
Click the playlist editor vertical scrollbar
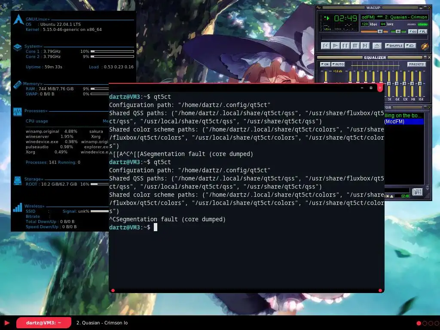(427, 148)
